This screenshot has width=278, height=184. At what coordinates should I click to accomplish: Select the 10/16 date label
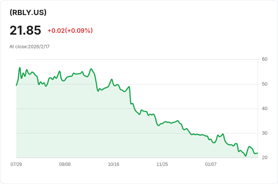tap(114, 164)
